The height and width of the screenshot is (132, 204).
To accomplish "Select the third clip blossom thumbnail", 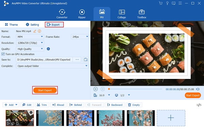I will click(80, 118).
